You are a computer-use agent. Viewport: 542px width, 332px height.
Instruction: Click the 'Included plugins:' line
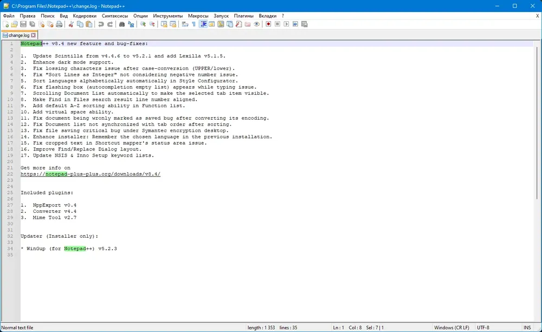tap(47, 193)
